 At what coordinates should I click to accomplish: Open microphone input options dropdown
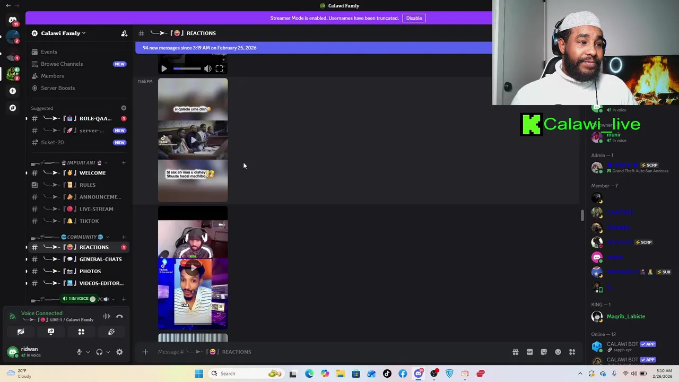click(88, 352)
